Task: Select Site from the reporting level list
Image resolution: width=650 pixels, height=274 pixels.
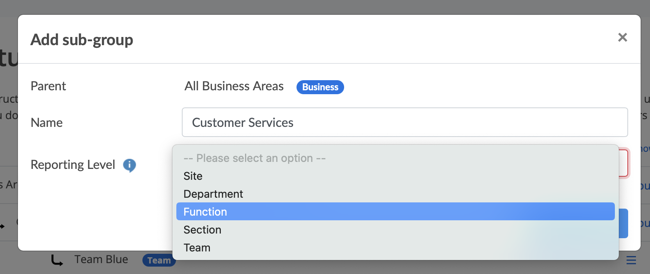Action: (x=193, y=176)
